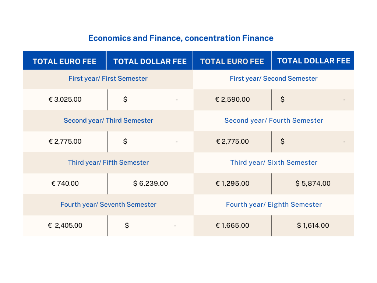377x283 pixels.
Task: Click the Fourth year/ Seventh Semester label
Action: [x=108, y=205]
